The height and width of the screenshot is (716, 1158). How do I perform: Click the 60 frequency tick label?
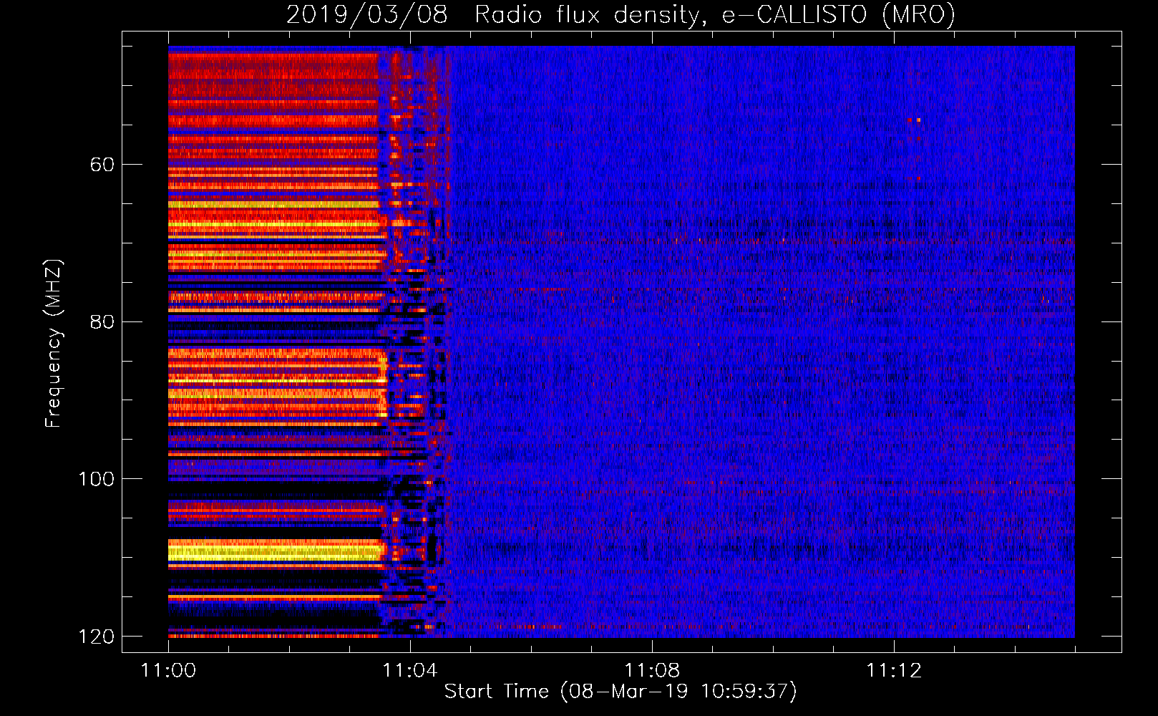click(102, 165)
